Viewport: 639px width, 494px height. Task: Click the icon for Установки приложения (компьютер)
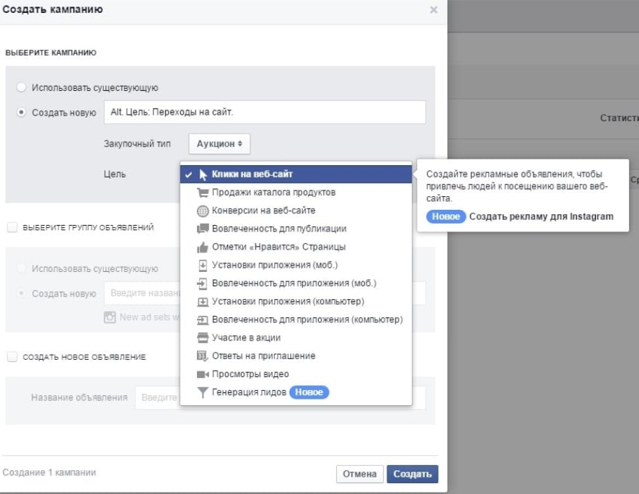[x=203, y=301]
